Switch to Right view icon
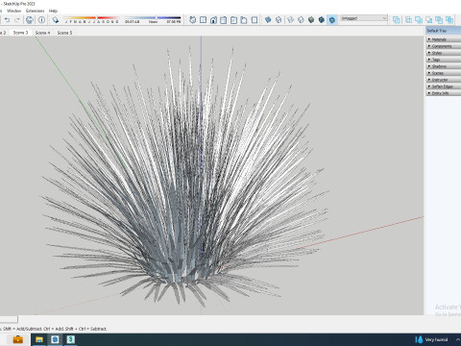Viewport: 461px width, 346px height. tap(224, 20)
